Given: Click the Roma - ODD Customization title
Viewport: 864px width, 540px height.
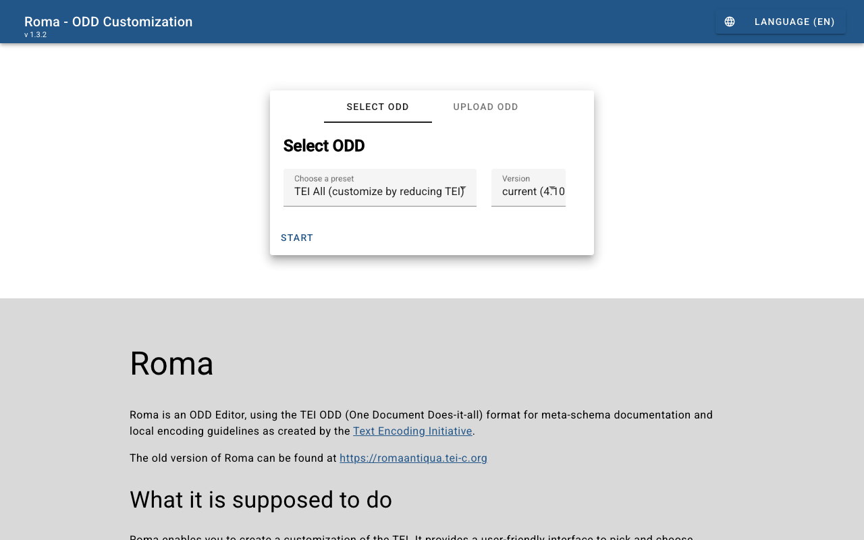Looking at the screenshot, I should click(109, 22).
